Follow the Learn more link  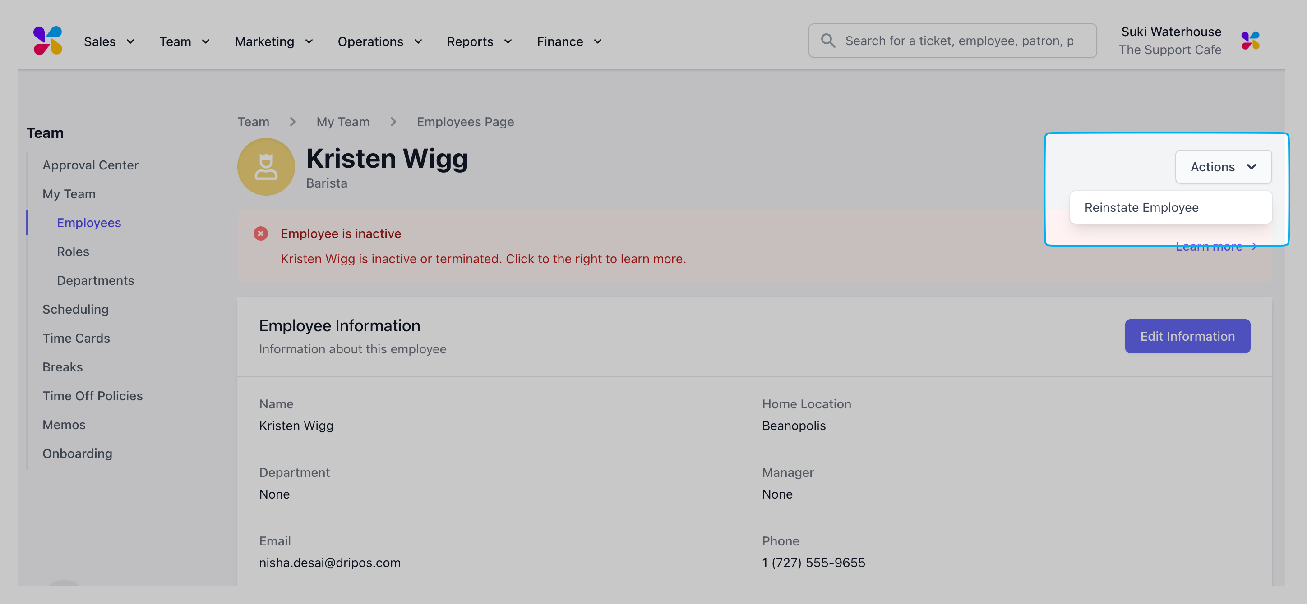tap(1209, 246)
